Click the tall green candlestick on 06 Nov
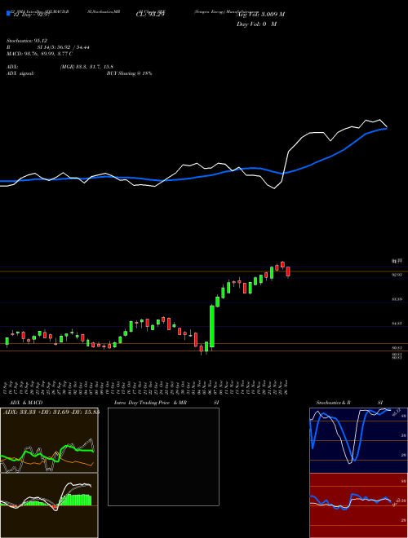The width and height of the screenshot is (408, 538). 212,326
